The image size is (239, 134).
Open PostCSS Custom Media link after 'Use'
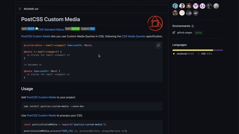pos(41,115)
